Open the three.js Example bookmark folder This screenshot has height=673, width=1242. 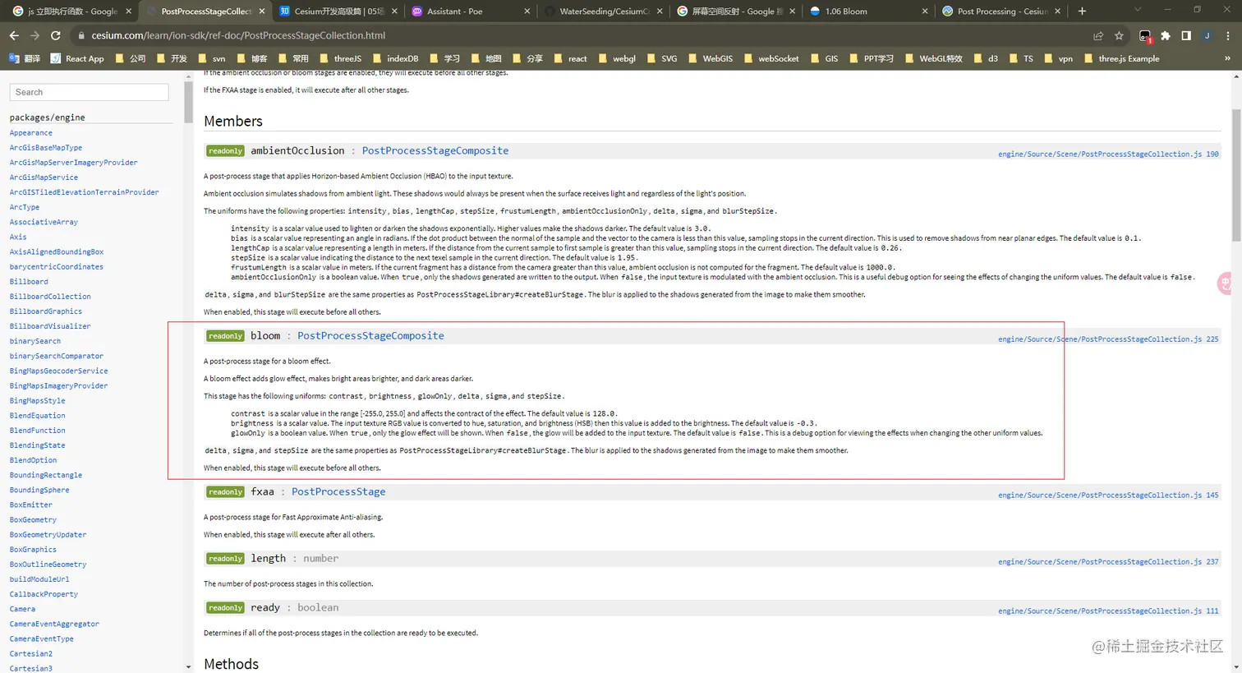[1121, 58]
